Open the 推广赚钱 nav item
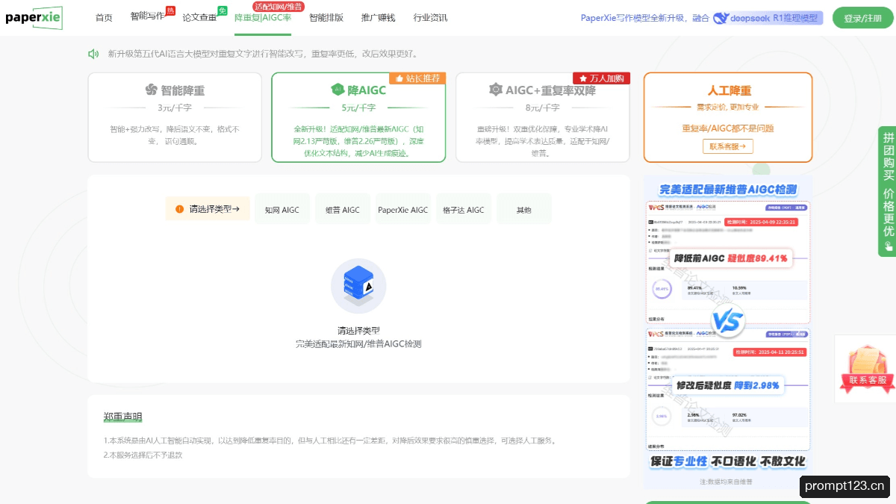The width and height of the screenshot is (896, 504). click(x=379, y=17)
